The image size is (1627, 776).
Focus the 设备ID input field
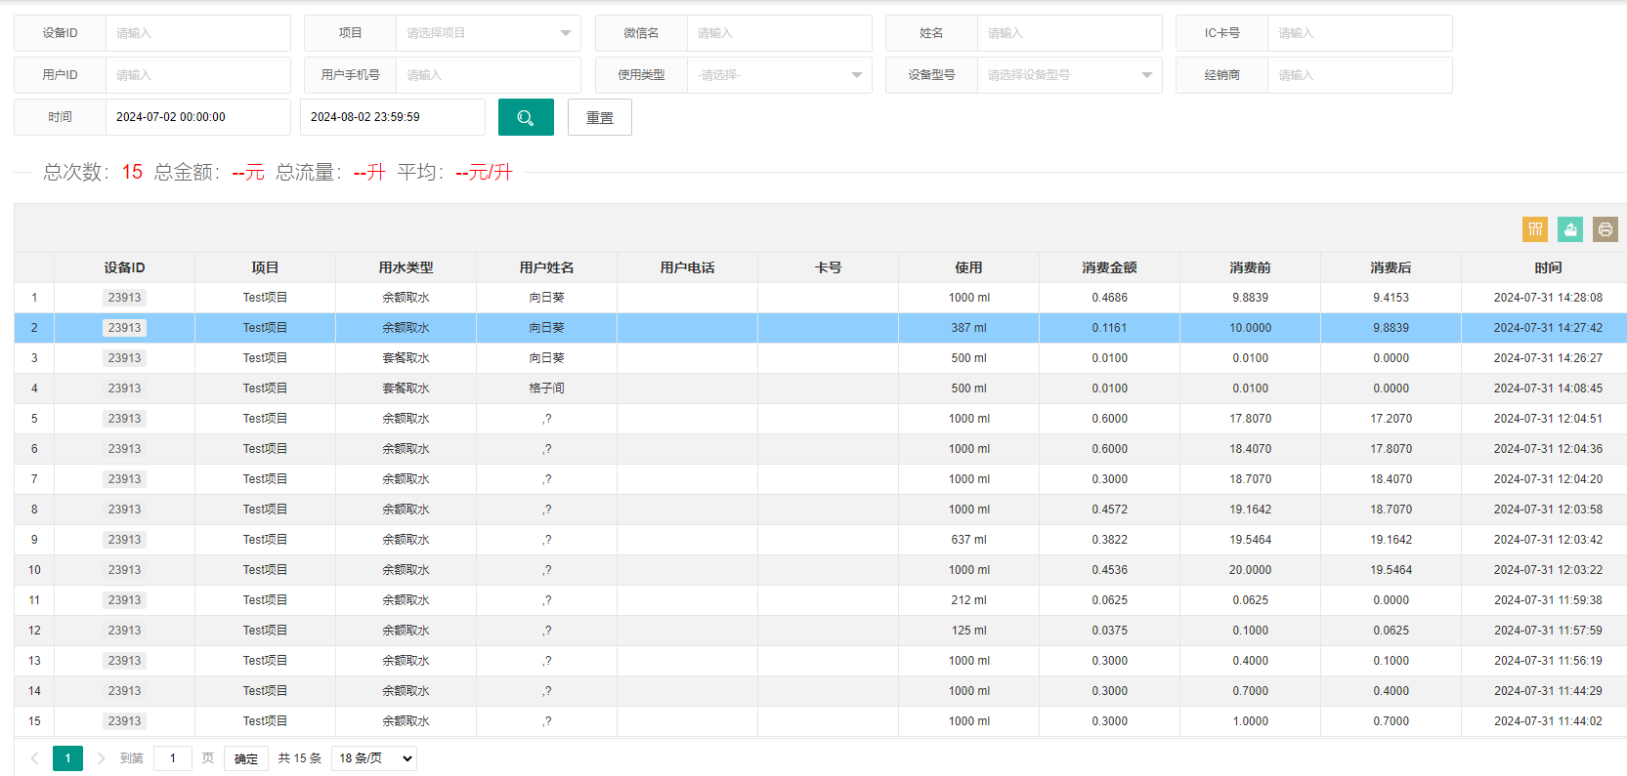[197, 33]
